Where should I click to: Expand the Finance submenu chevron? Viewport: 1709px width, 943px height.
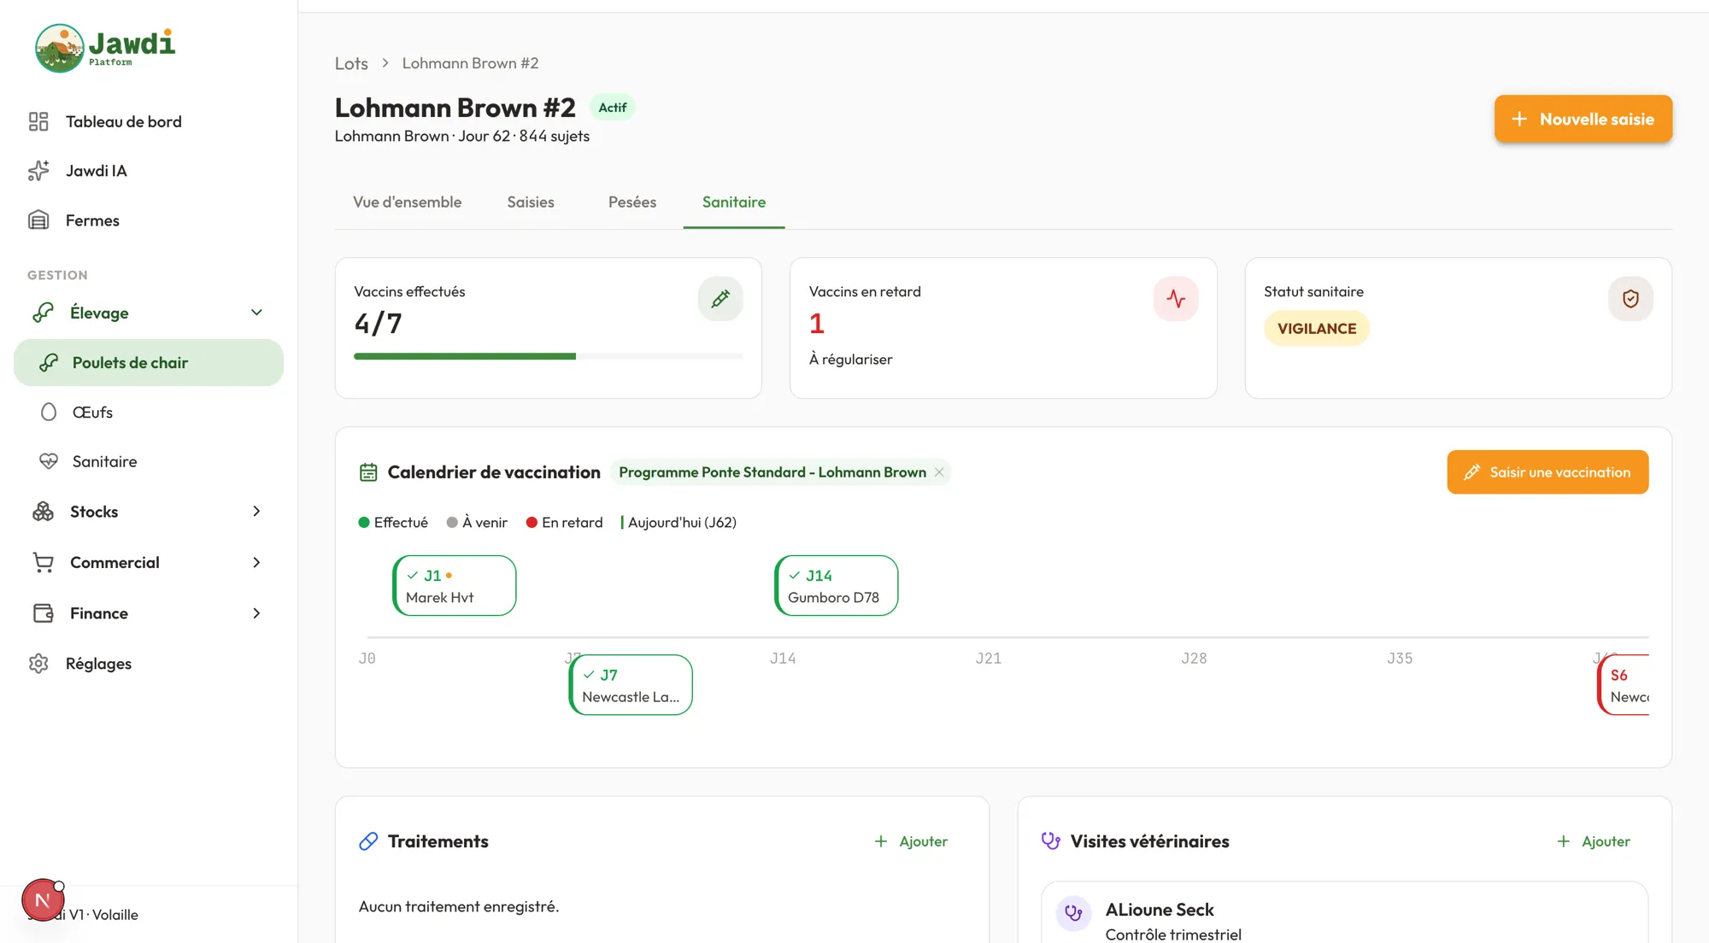pyautogui.click(x=256, y=613)
